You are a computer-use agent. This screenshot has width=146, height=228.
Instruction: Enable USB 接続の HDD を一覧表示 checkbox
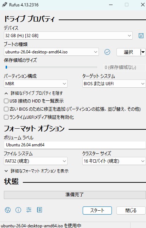coord(6,101)
